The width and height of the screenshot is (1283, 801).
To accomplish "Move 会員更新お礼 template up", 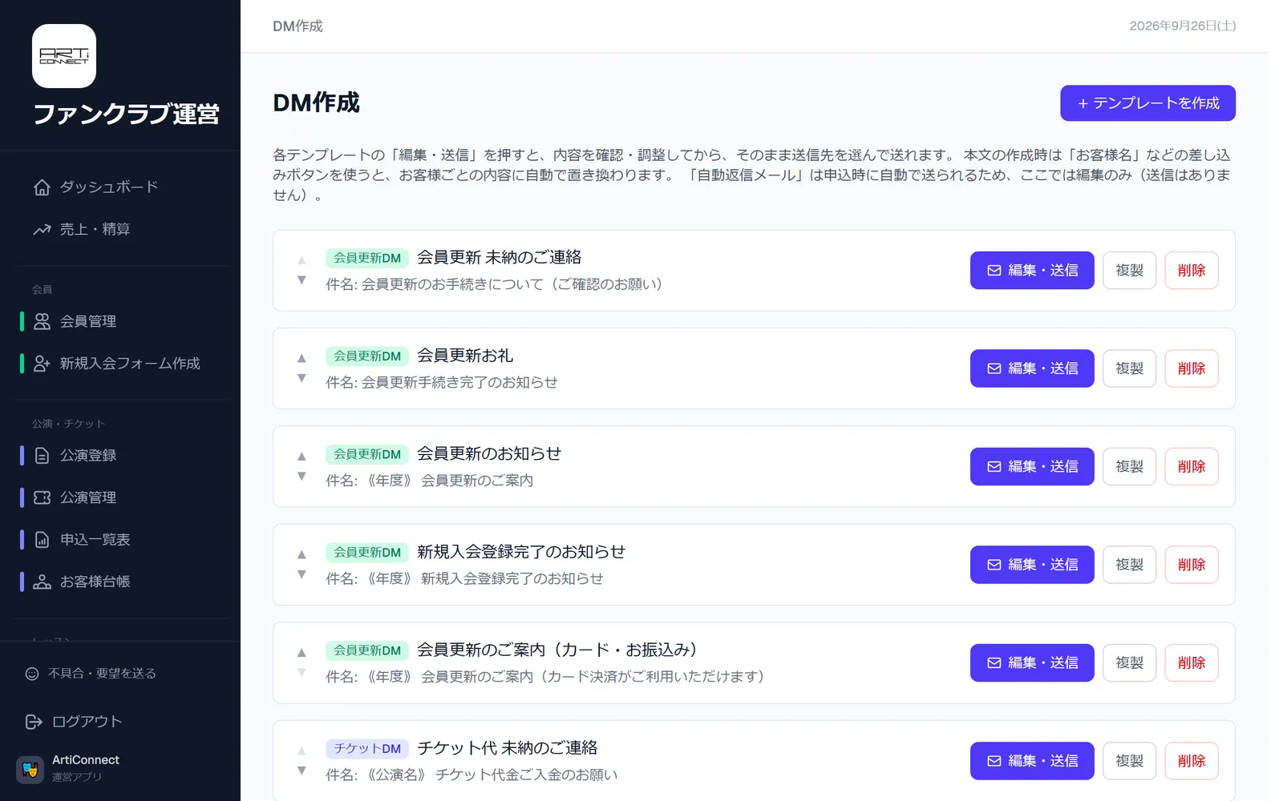I will pyautogui.click(x=302, y=358).
